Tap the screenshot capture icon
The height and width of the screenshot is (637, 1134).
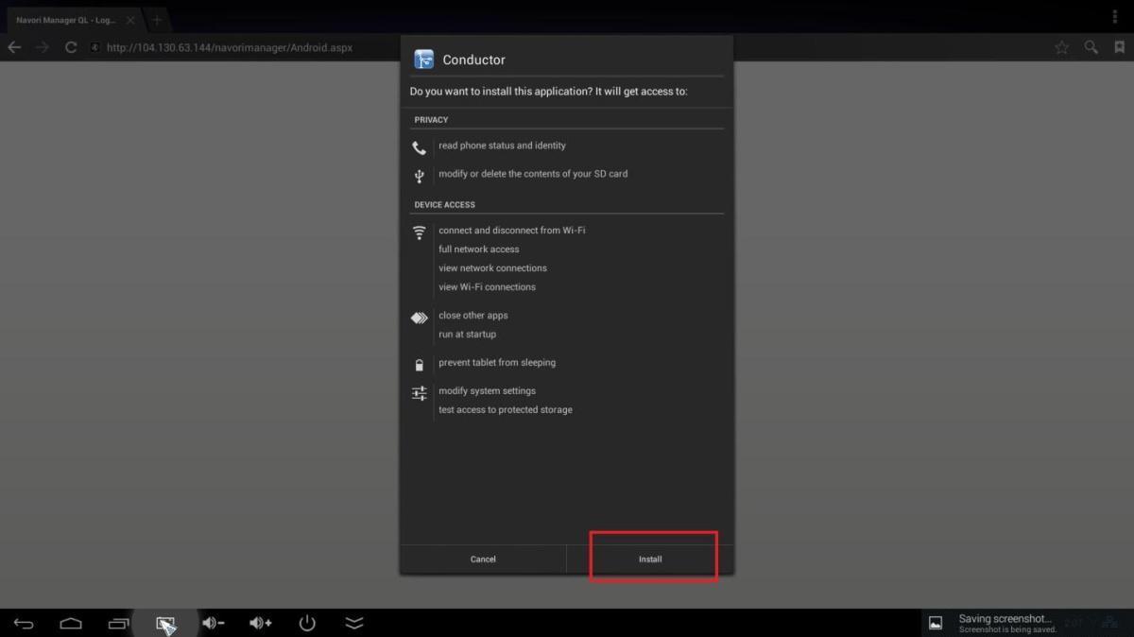click(165, 624)
